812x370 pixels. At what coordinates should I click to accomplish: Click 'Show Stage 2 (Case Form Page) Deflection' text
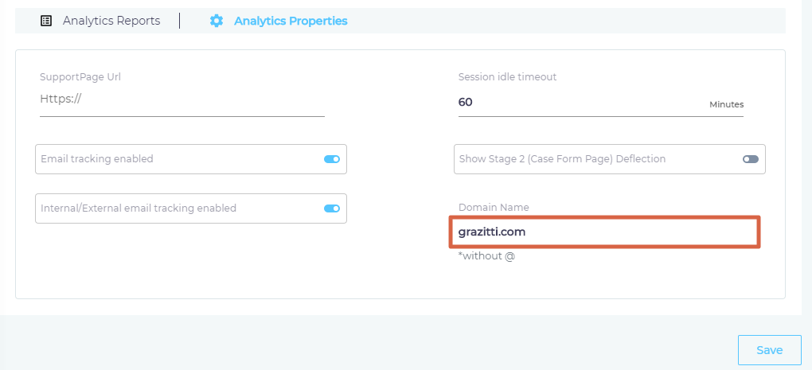coord(562,159)
